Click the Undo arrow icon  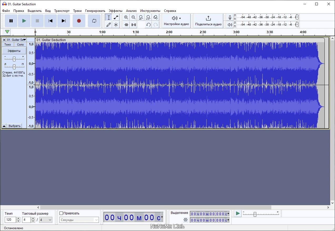pyautogui.click(x=148, y=25)
